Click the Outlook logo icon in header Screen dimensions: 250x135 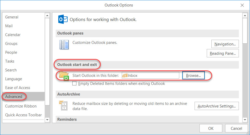pos(63,19)
